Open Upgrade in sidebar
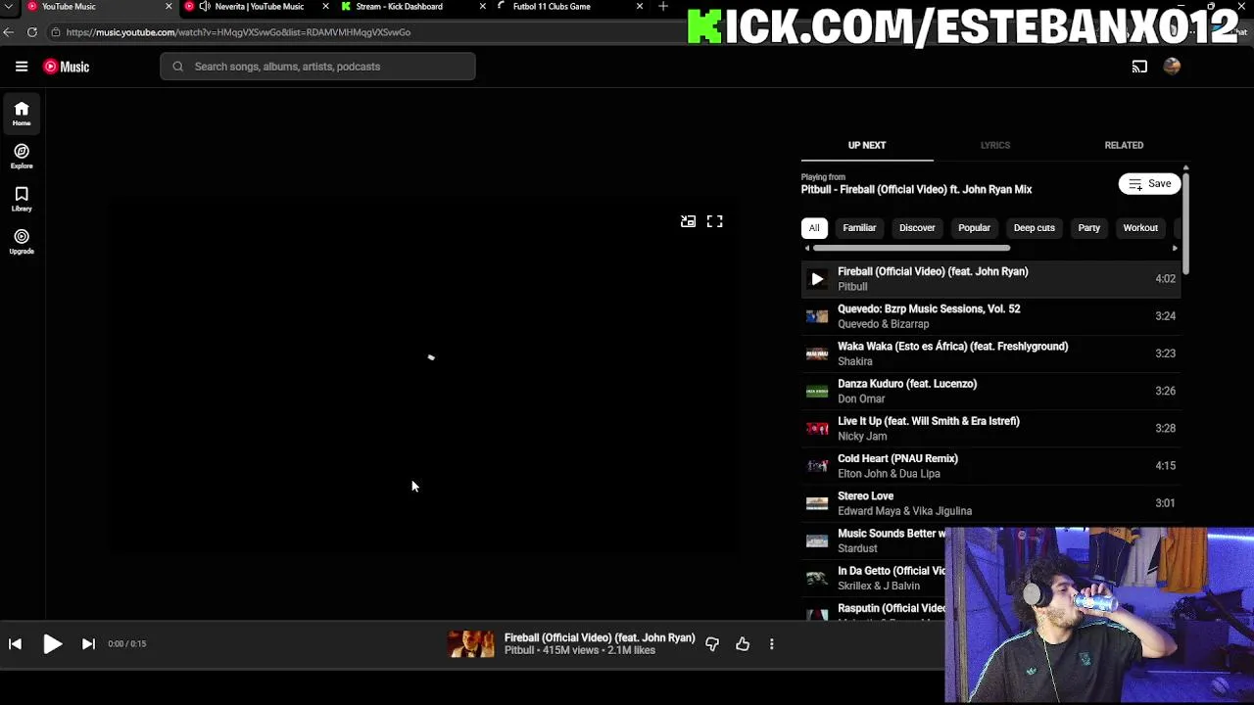 point(22,241)
